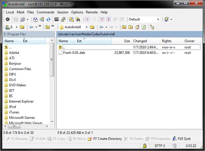Open the dropdown next to the queue icon

coord(27,19)
